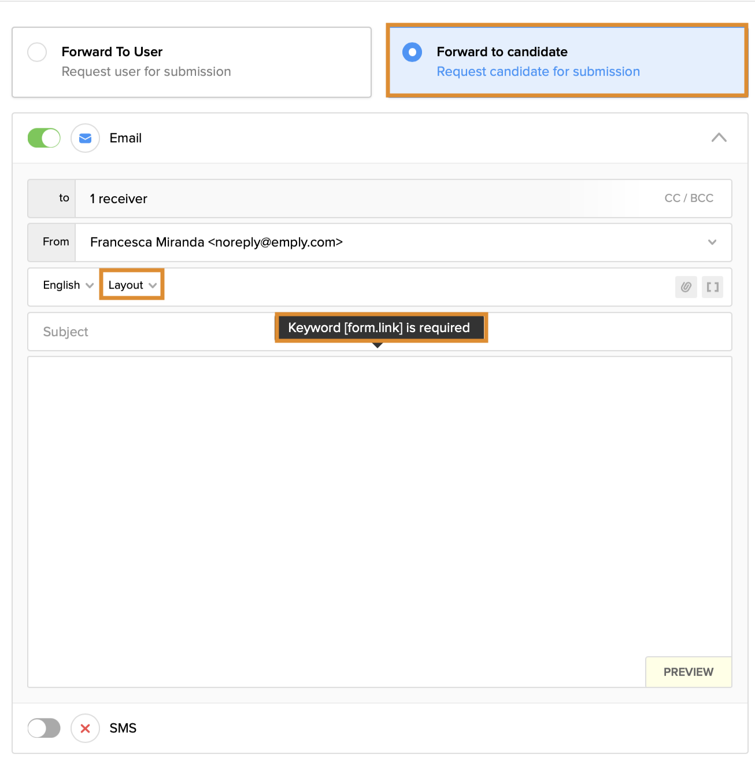
Task: Open the Layout dropdown
Action: coord(132,285)
